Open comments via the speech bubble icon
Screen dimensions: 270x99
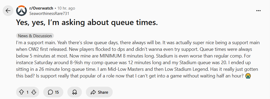[x=50, y=92]
